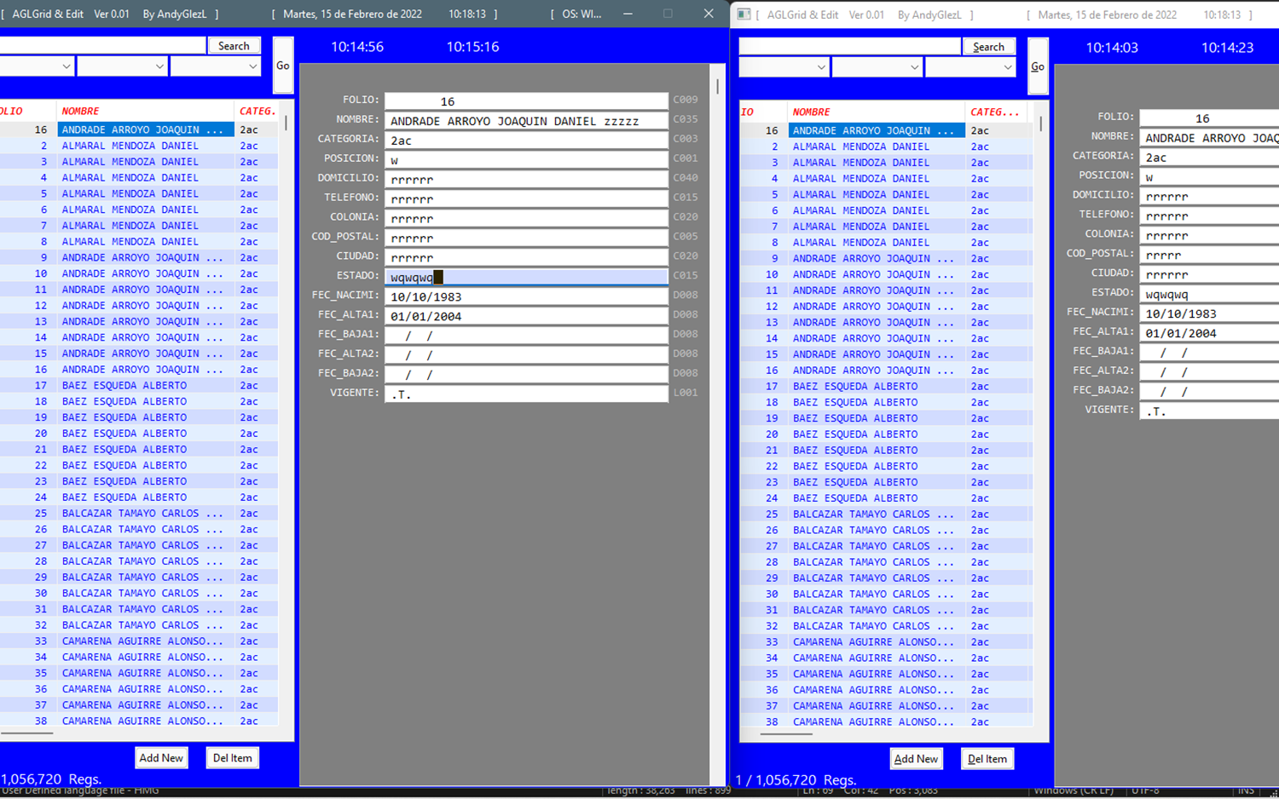Click Del Item in the left panel
The width and height of the screenshot is (1279, 799).
click(x=232, y=757)
